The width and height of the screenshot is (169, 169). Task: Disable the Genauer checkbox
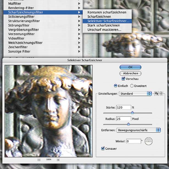(x=103, y=149)
